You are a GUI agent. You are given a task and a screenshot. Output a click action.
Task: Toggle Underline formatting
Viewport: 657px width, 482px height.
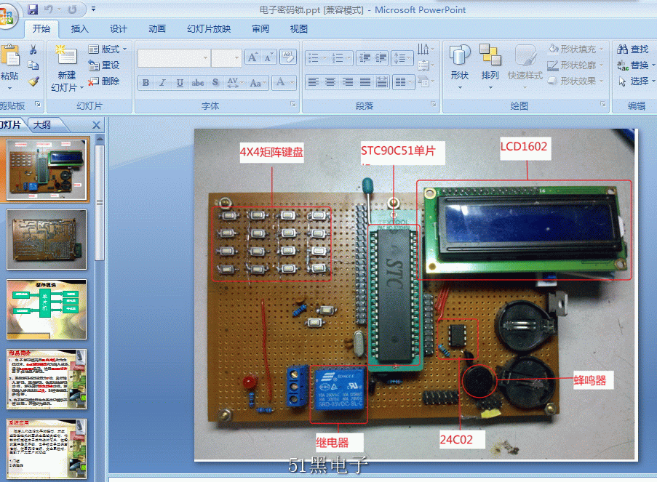click(x=180, y=82)
